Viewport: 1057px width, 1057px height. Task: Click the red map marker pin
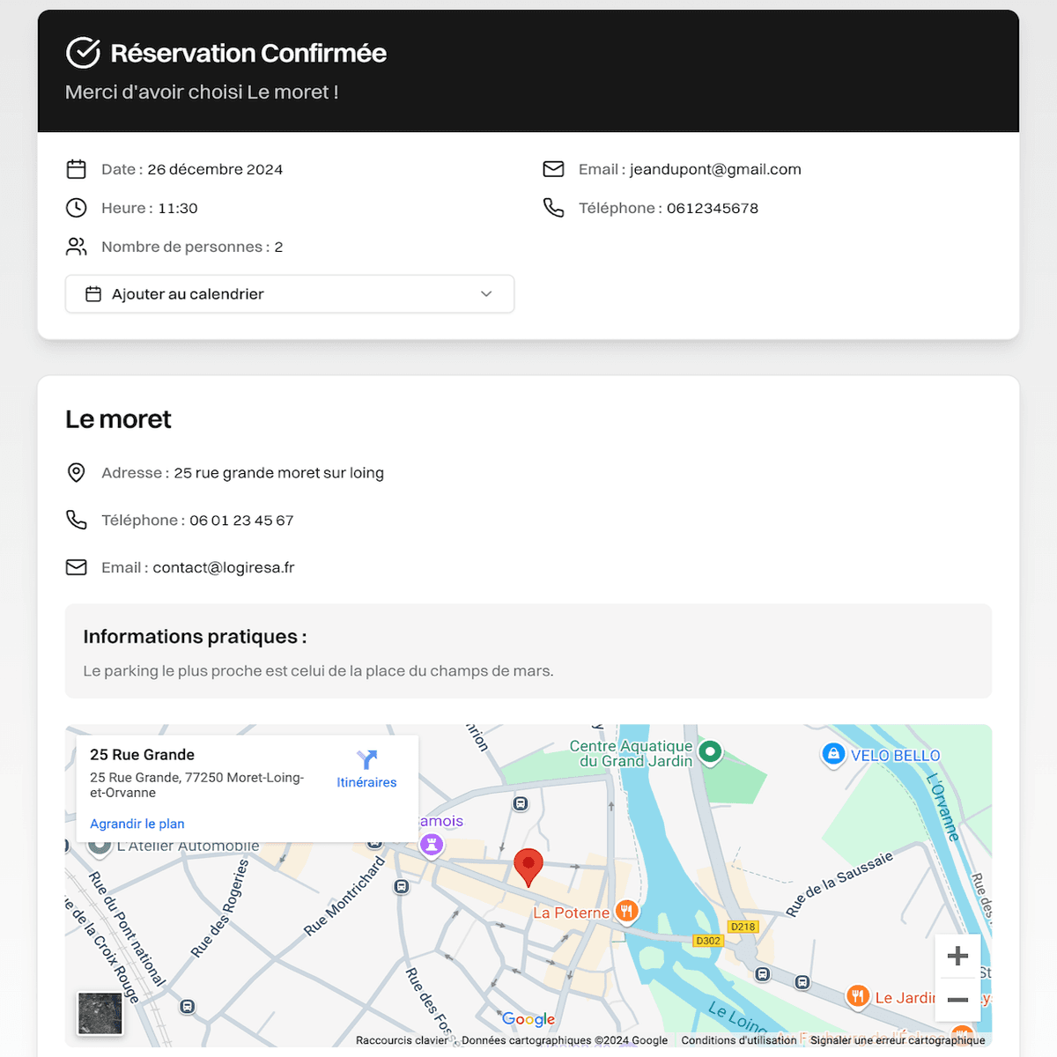pyautogui.click(x=528, y=867)
